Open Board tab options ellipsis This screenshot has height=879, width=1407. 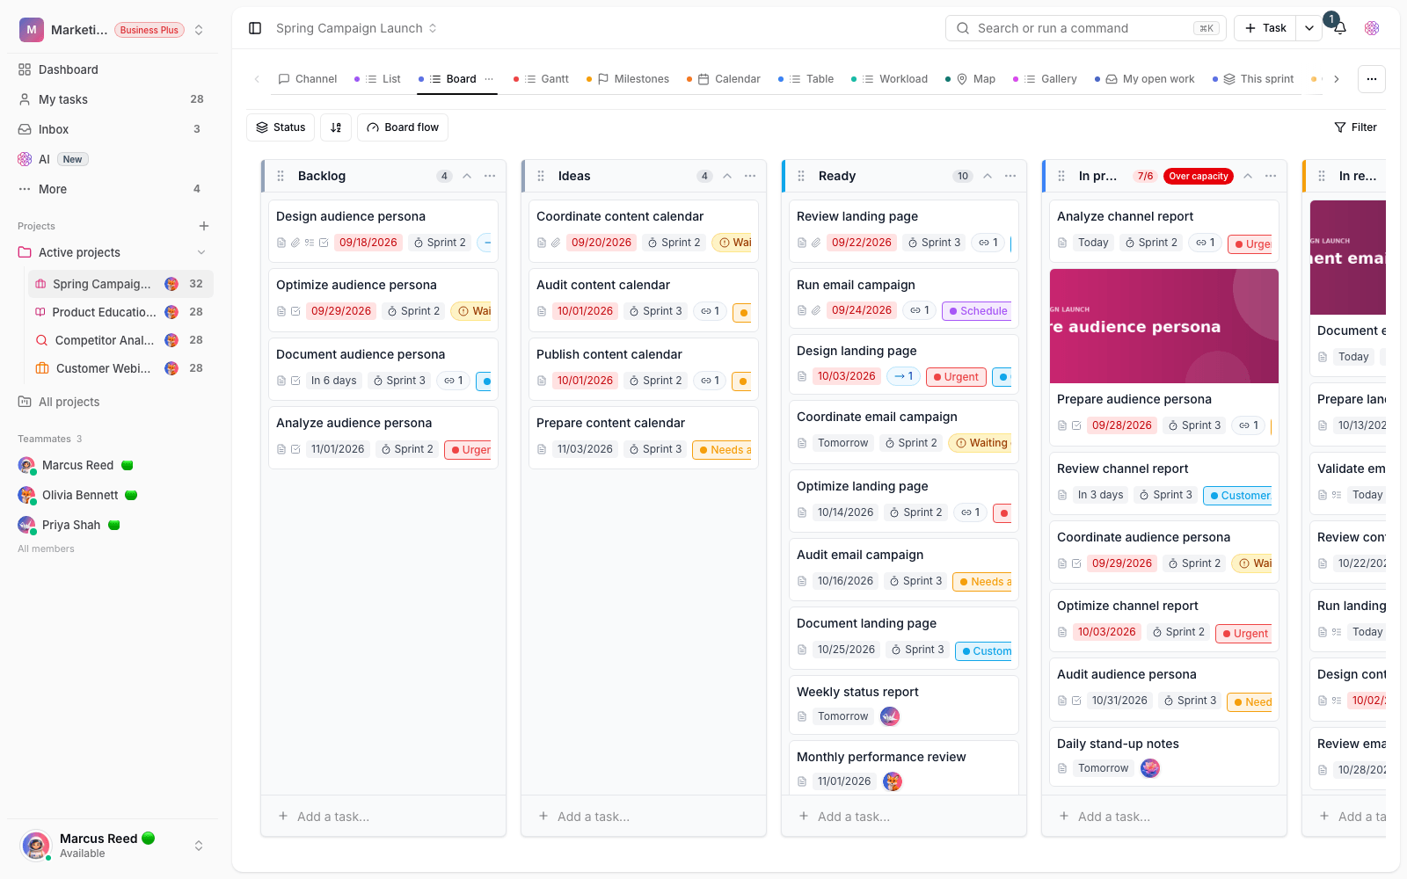(x=489, y=79)
